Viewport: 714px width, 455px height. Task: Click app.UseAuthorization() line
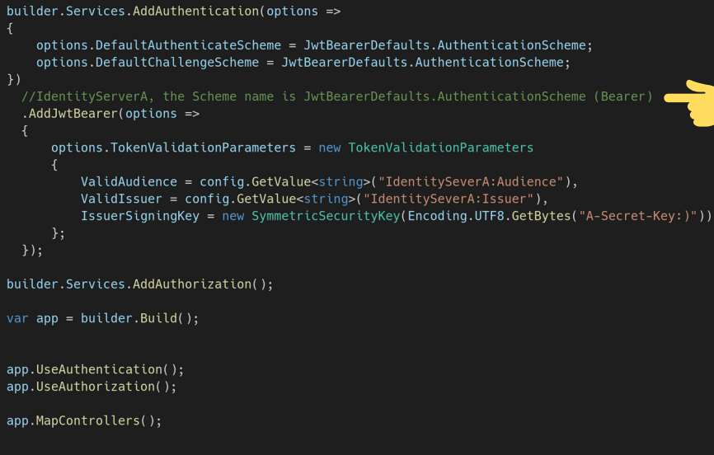(x=92, y=387)
